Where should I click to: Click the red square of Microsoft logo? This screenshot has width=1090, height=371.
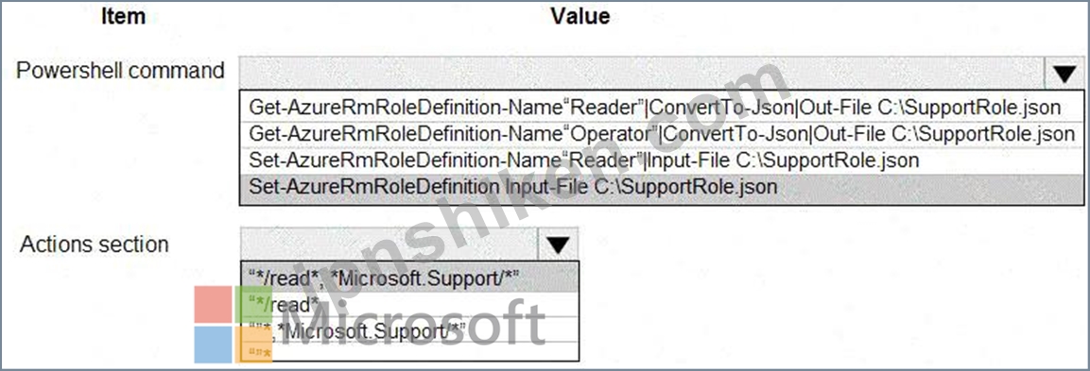213,305
